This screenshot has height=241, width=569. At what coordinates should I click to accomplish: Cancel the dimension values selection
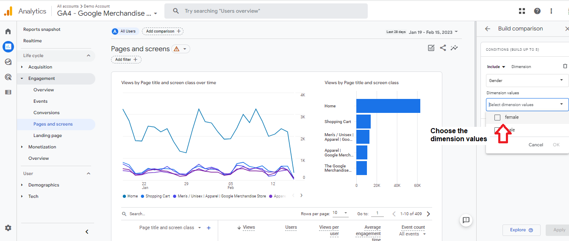[536, 145]
